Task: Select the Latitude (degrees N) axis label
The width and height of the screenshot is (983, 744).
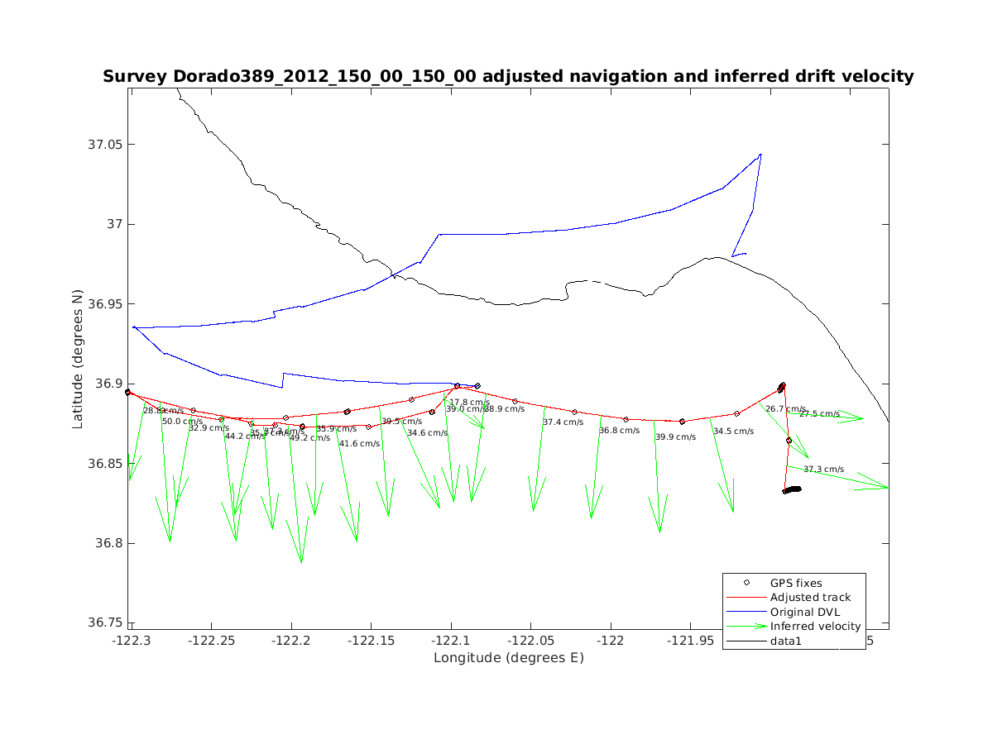Action: [x=78, y=358]
